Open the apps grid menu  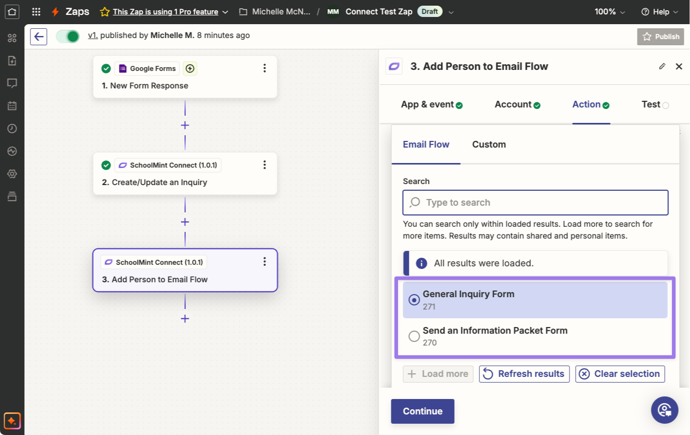[36, 11]
